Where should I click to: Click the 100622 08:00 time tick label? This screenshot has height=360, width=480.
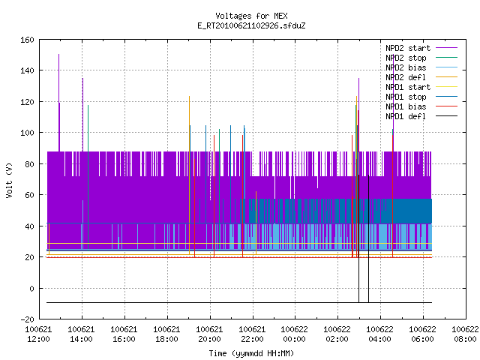click(x=465, y=334)
